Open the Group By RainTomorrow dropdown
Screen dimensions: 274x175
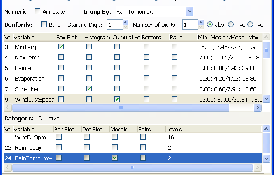click(x=189, y=11)
